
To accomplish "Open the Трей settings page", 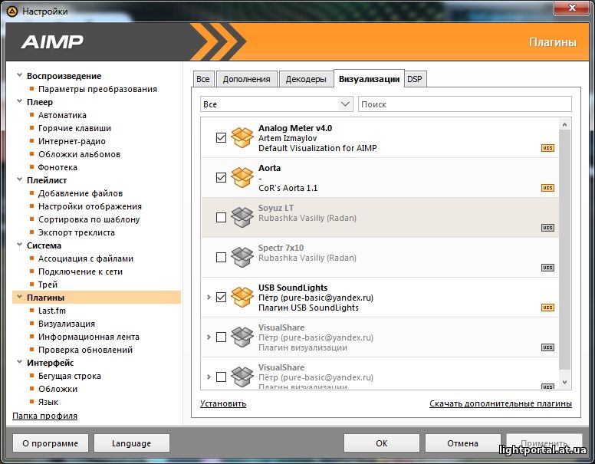I will coord(48,285).
